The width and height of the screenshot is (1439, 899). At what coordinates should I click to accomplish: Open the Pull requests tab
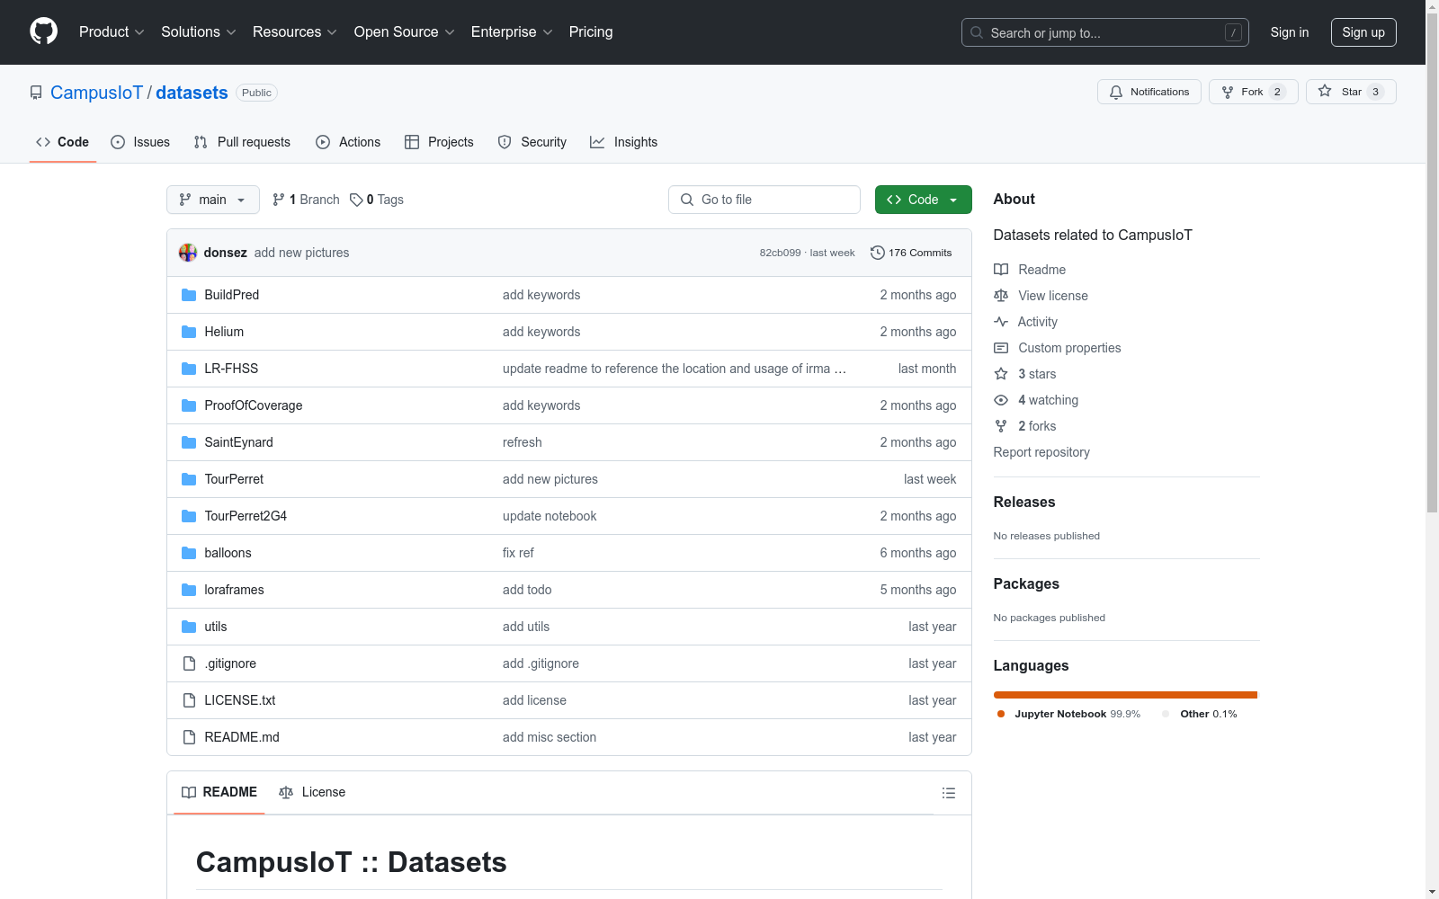(x=242, y=142)
